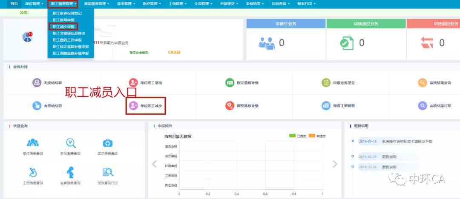The image size is (460, 199).
Task: Select 职工新增申报 menu entry
Action: pyautogui.click(x=63, y=20)
